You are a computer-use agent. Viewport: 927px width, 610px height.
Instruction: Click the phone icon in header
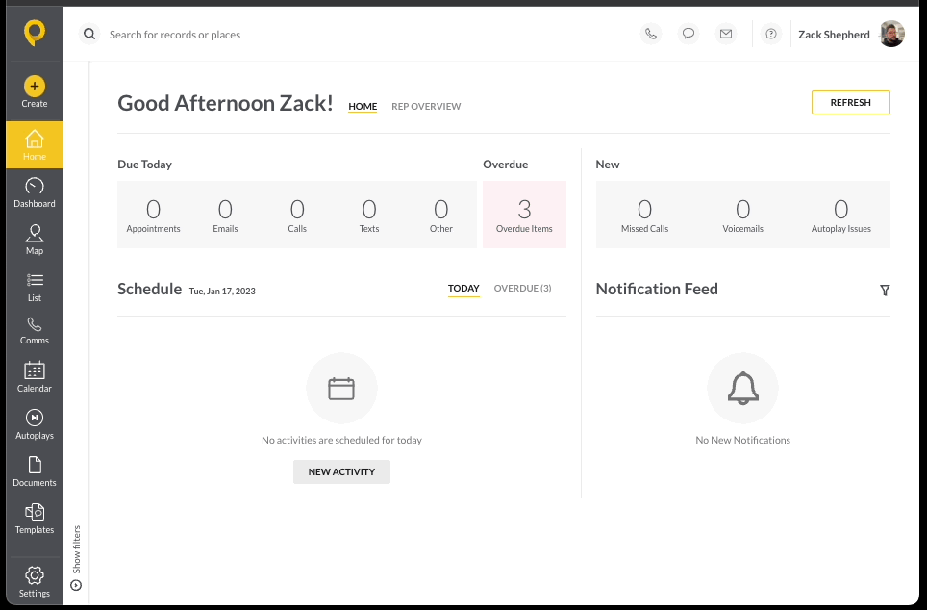(x=651, y=34)
